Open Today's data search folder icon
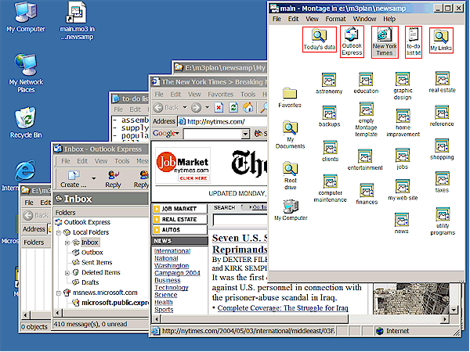Screen dimensions: 470x352 (x=320, y=39)
